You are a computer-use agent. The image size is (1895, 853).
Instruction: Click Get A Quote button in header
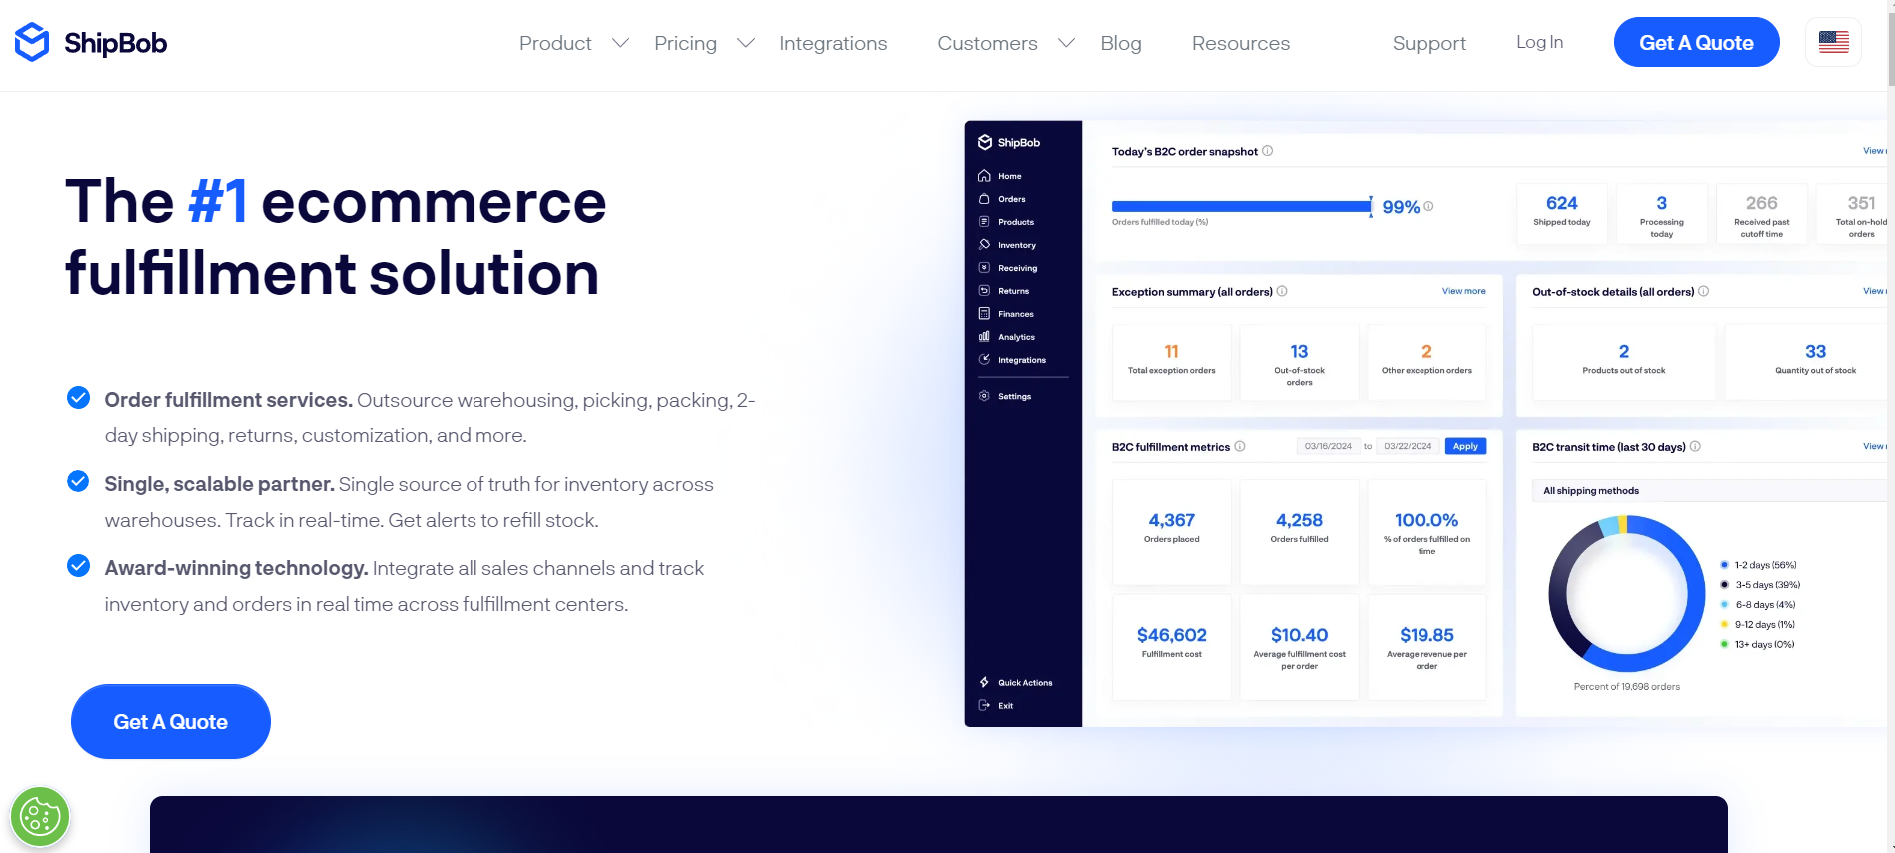[x=1696, y=42]
